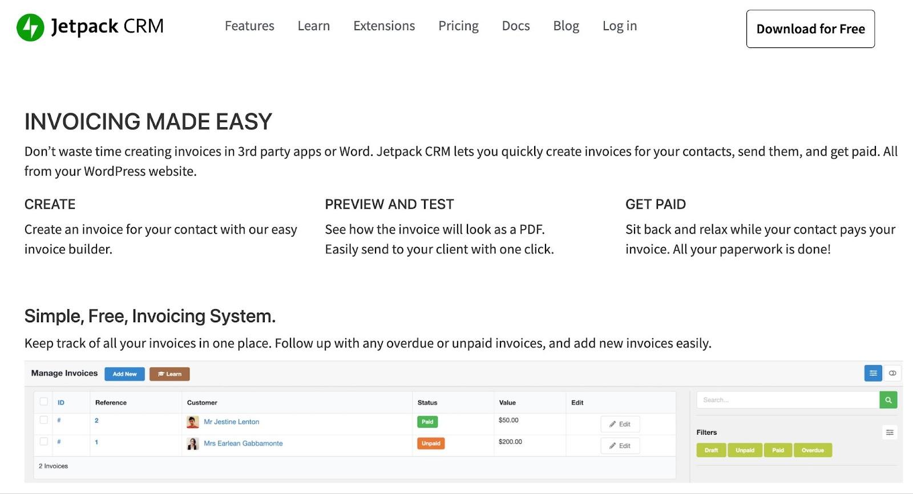Apply the Draft filter
Image resolution: width=913 pixels, height=494 pixels.
[711, 451]
